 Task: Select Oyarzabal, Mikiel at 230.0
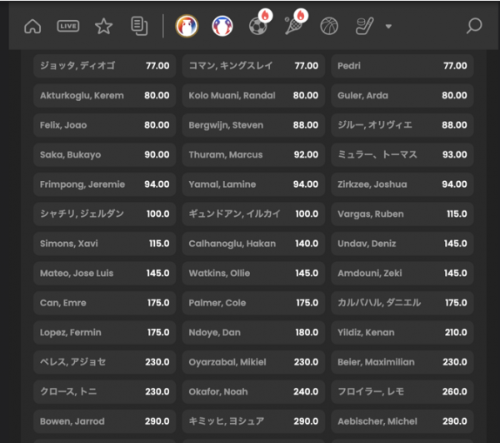[x=253, y=362]
